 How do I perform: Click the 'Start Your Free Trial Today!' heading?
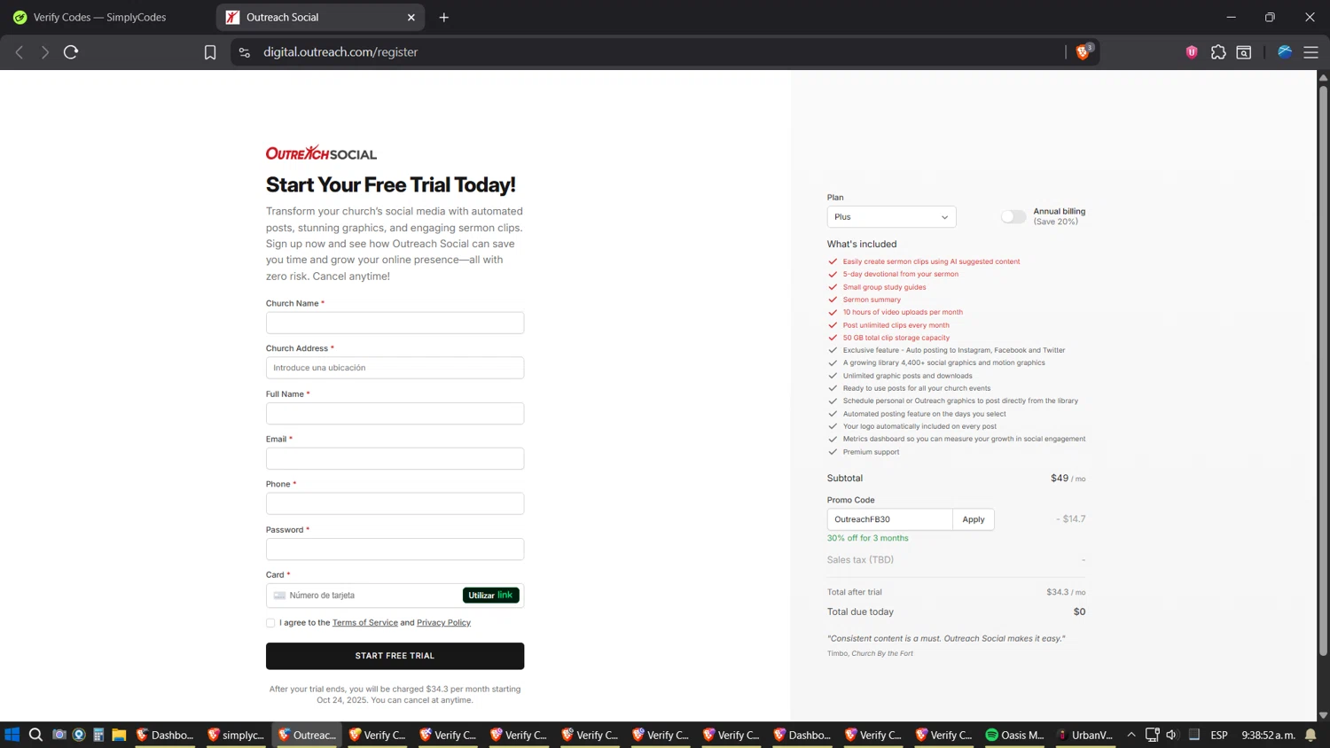390,184
